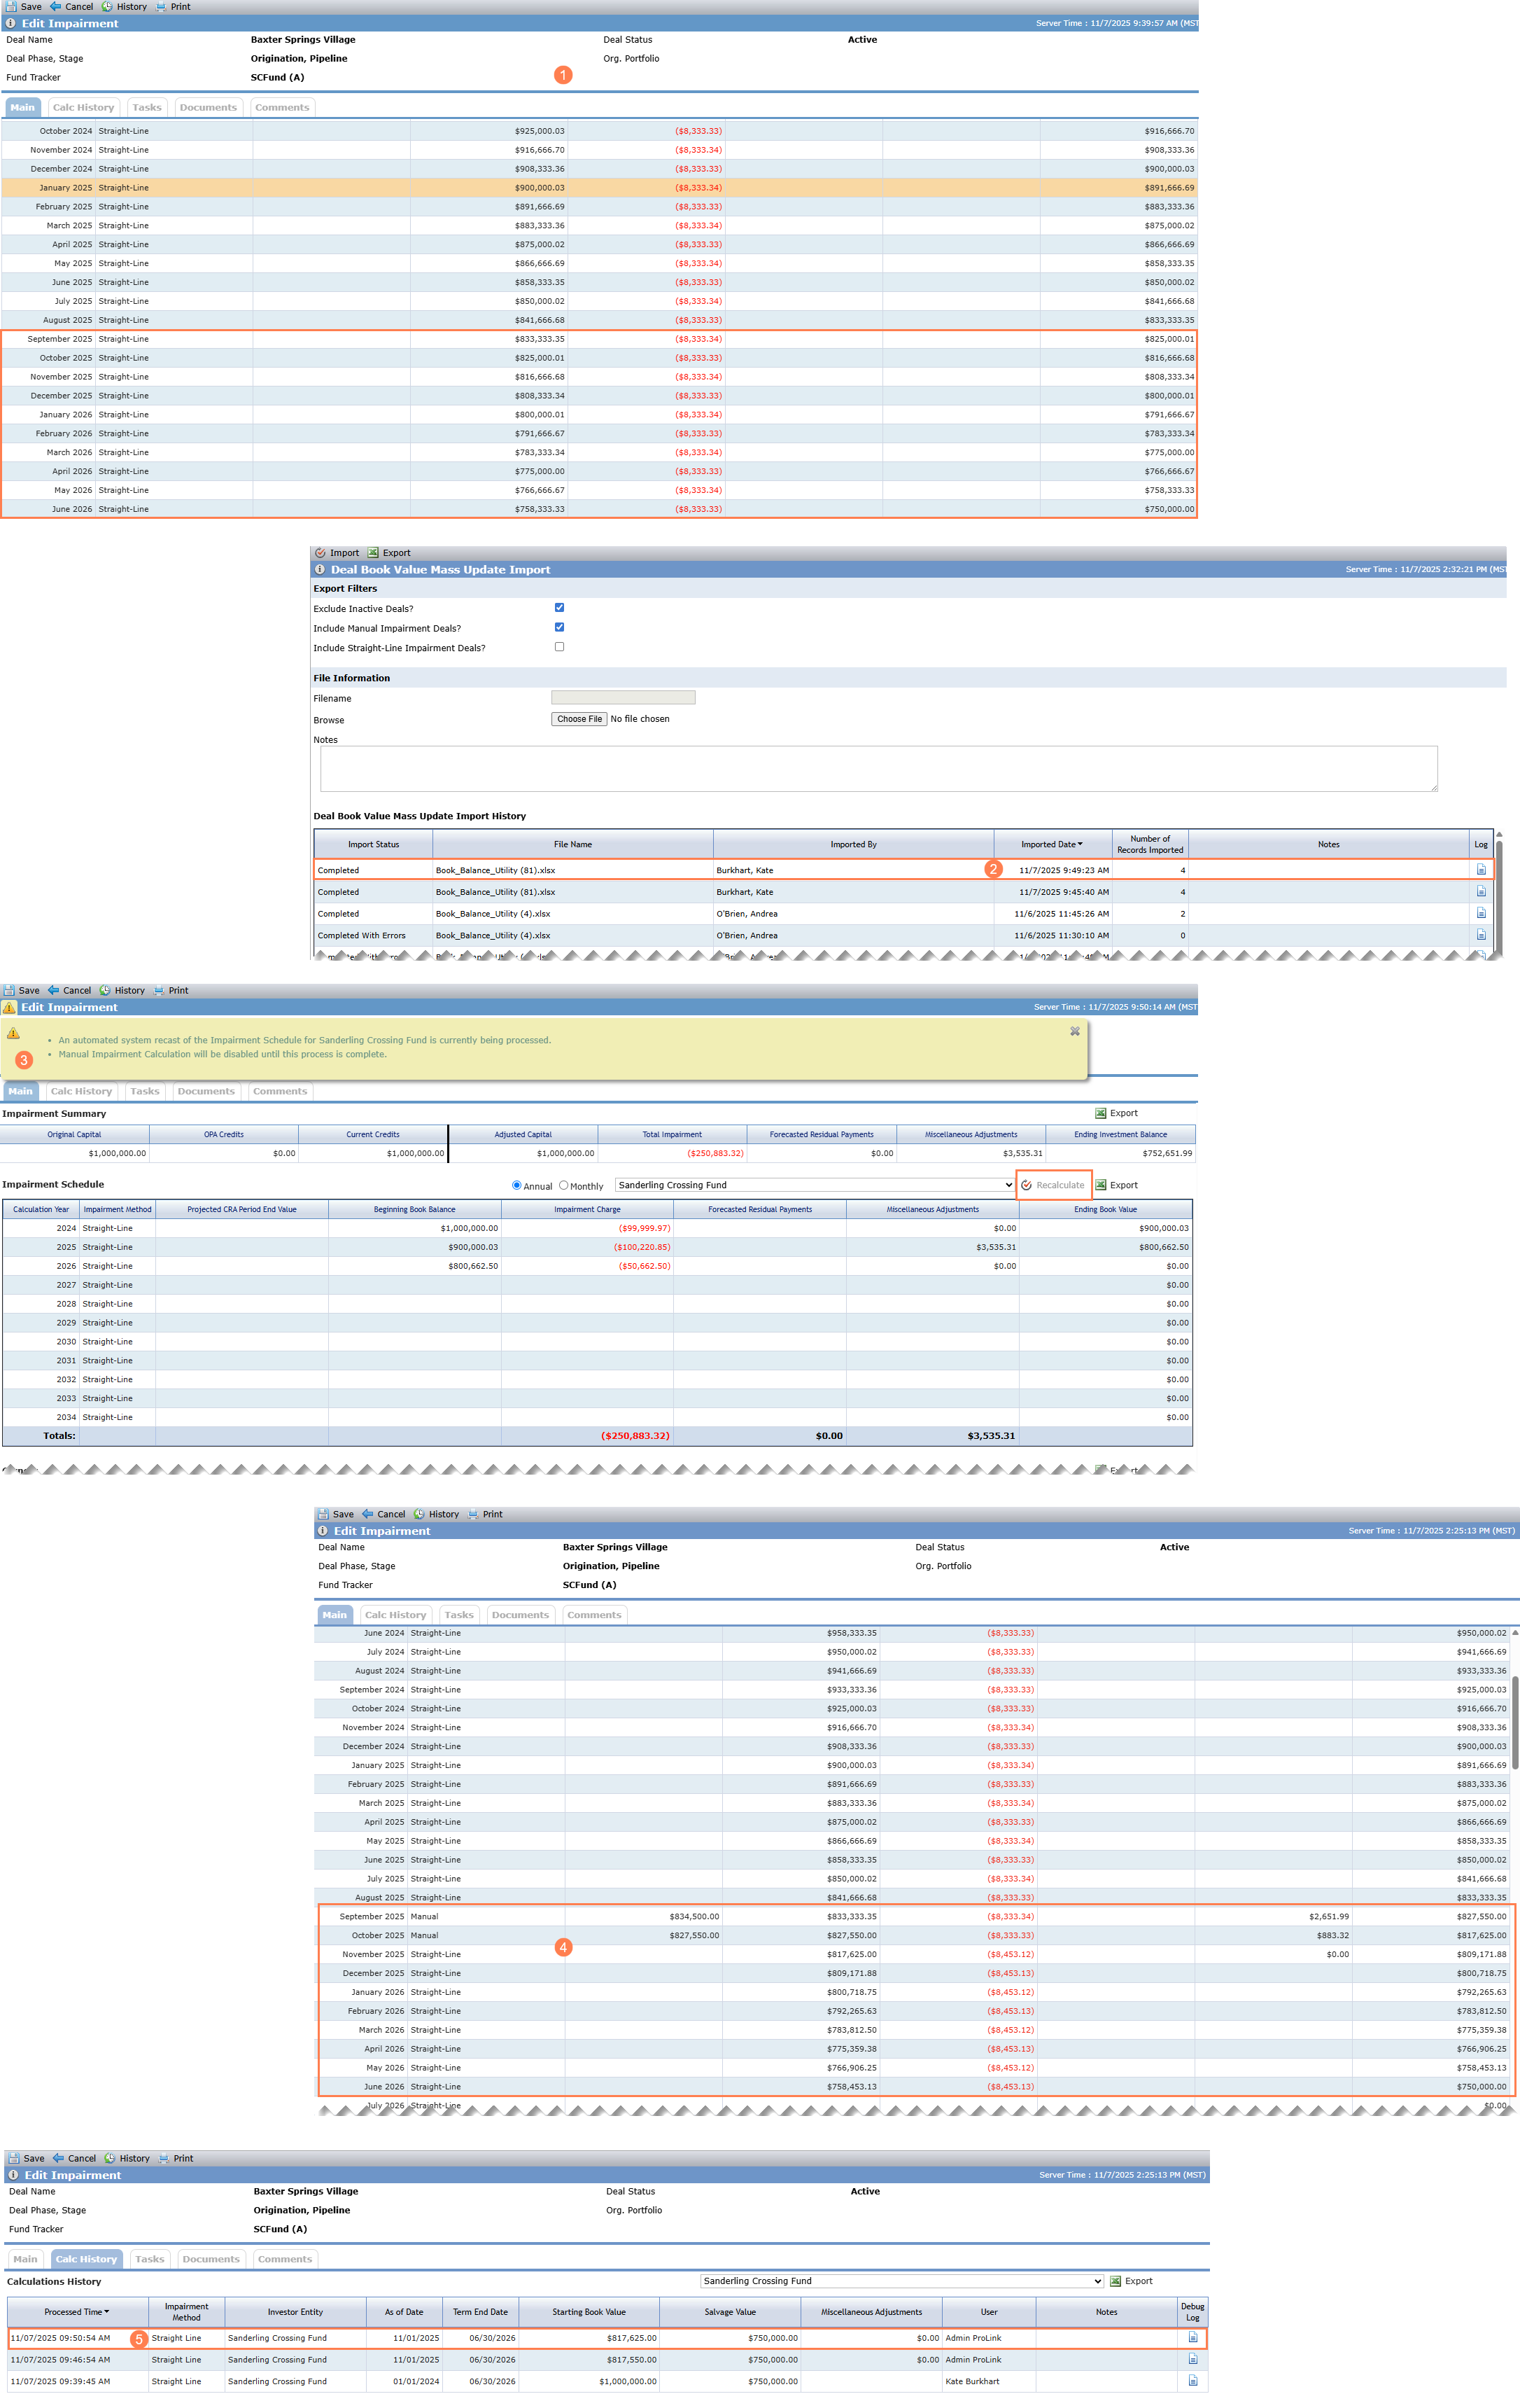
Task: Open the Sanderling Crossing Fund dropdown in Calculations History
Action: [901, 2282]
